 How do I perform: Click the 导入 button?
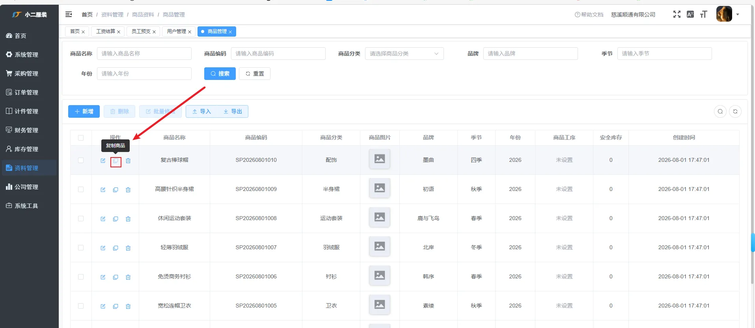pyautogui.click(x=201, y=111)
